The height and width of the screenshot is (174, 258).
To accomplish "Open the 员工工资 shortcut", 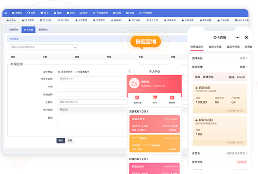I will point(152,20).
